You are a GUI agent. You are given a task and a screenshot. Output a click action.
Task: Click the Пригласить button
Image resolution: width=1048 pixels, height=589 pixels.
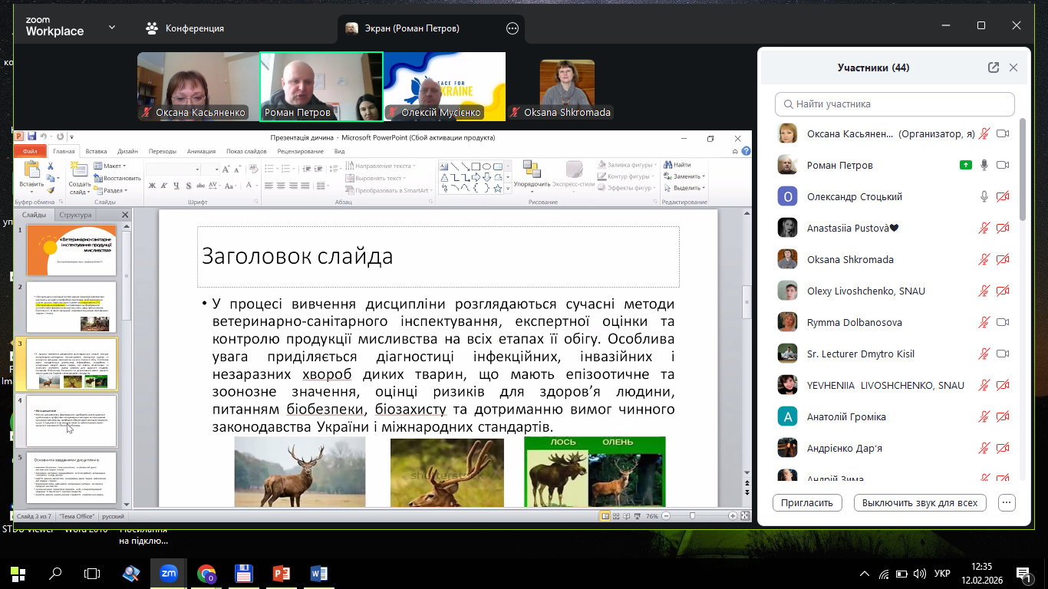point(807,503)
